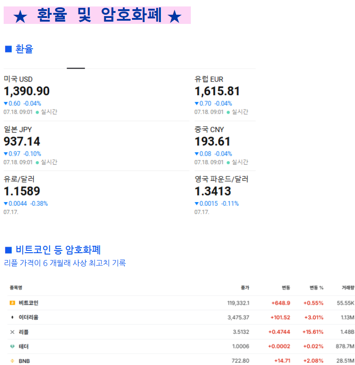Sort table by 종가 column header
The width and height of the screenshot is (355, 365).
245,288
